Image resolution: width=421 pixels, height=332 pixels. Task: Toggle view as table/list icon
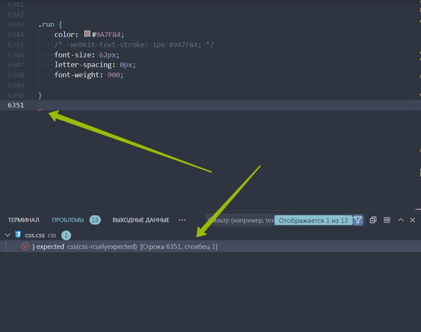coord(387,220)
